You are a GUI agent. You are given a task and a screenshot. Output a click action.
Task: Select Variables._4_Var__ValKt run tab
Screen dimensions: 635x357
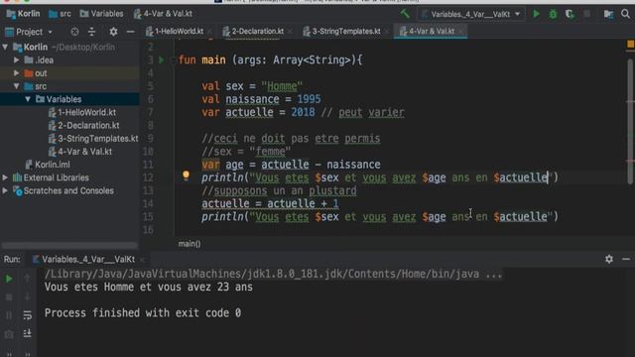click(x=88, y=259)
